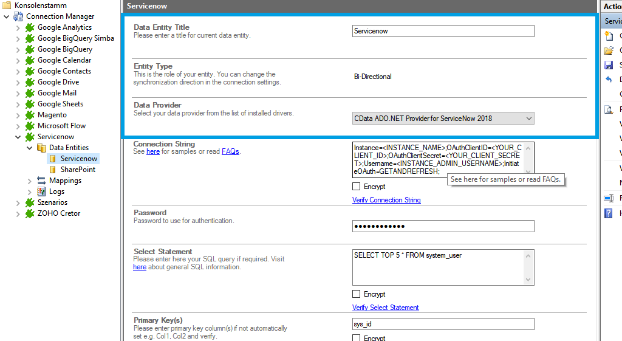The image size is (622, 341).
Task: Click the SharePoint entity database icon
Action: click(x=53, y=170)
